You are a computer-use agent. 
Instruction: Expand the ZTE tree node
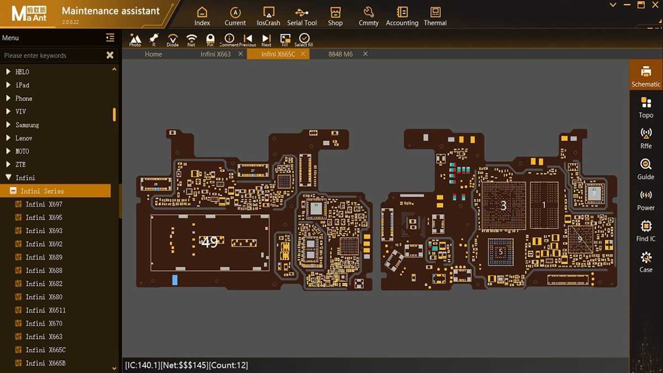tap(8, 165)
